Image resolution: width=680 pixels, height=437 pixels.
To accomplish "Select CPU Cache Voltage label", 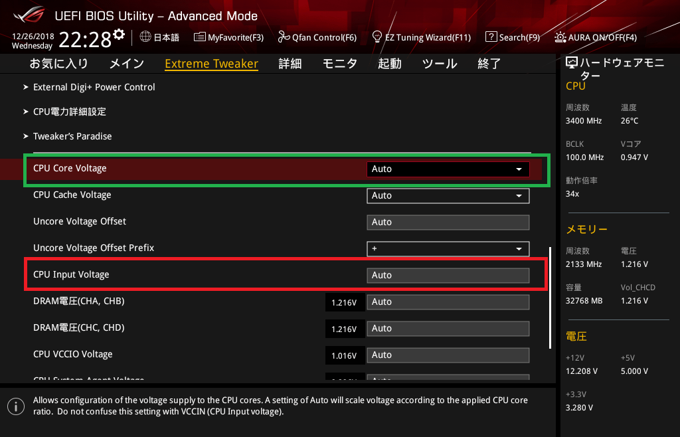I will pos(72,195).
